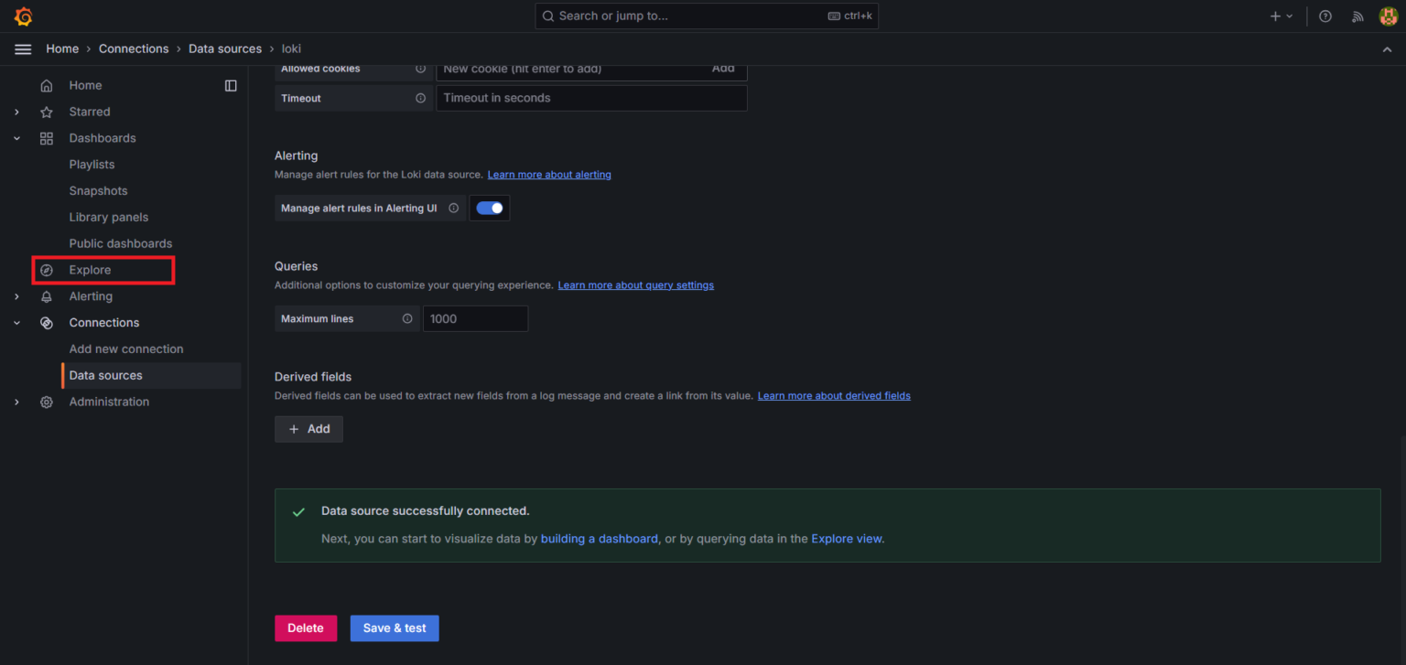Open the Help question mark icon
The image size is (1406, 665).
tap(1325, 16)
